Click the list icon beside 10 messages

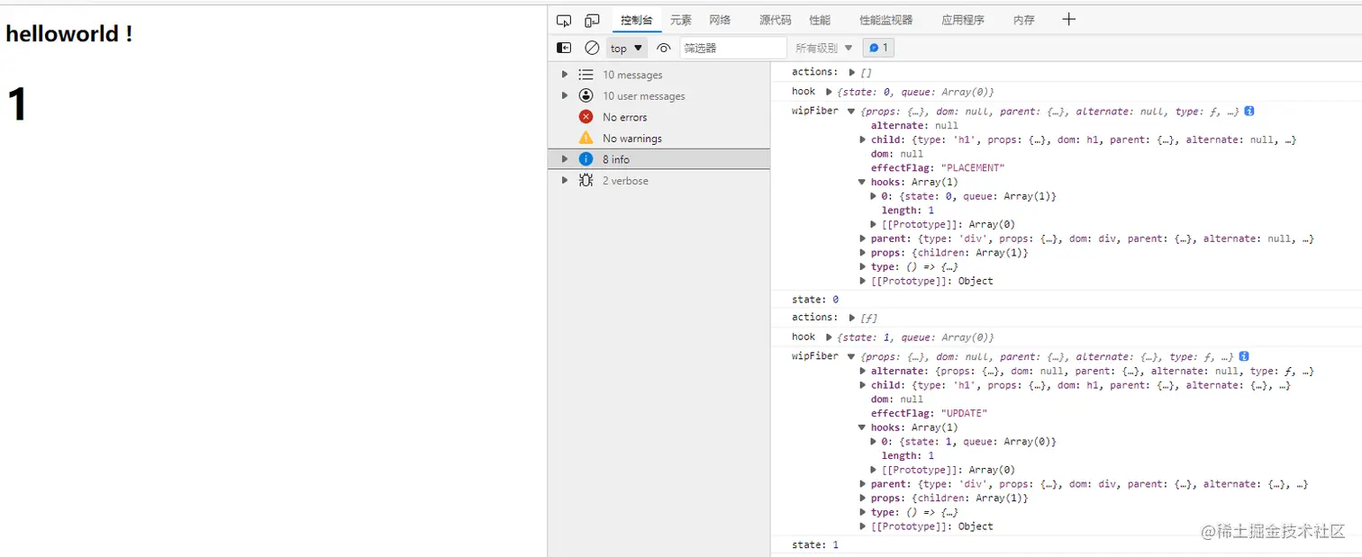[x=586, y=75]
